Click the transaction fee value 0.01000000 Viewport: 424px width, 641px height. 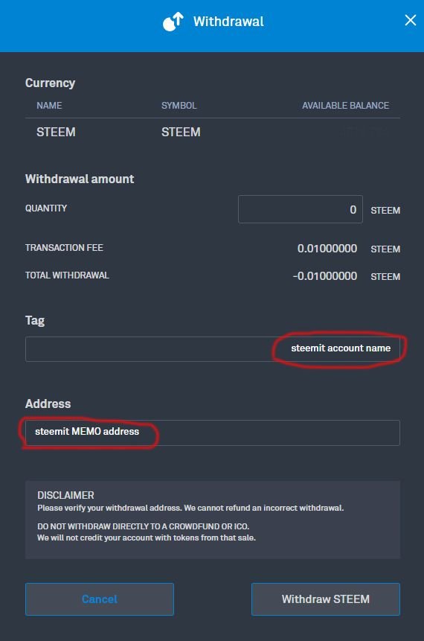pyautogui.click(x=327, y=249)
